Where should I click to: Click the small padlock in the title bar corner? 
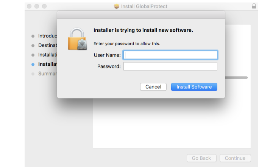point(254,6)
